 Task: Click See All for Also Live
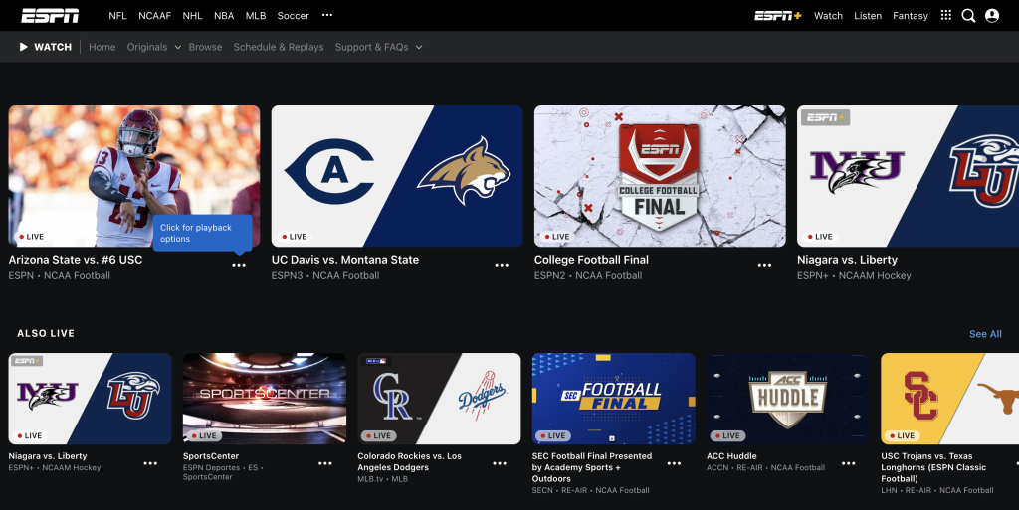tap(985, 333)
